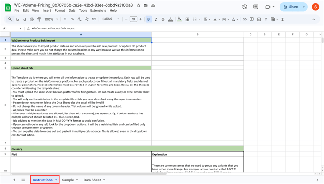Open Instructions tab menu arrow
This screenshot has width=324, height=184.
(x=56, y=180)
